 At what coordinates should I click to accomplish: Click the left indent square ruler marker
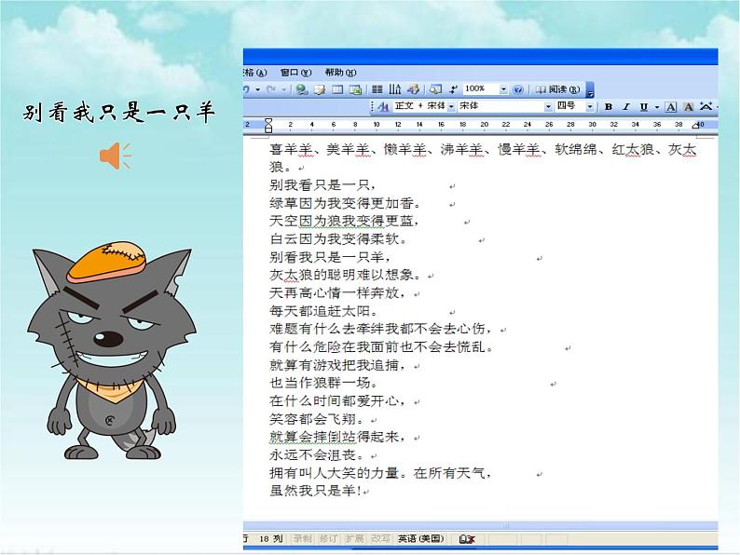(x=268, y=129)
